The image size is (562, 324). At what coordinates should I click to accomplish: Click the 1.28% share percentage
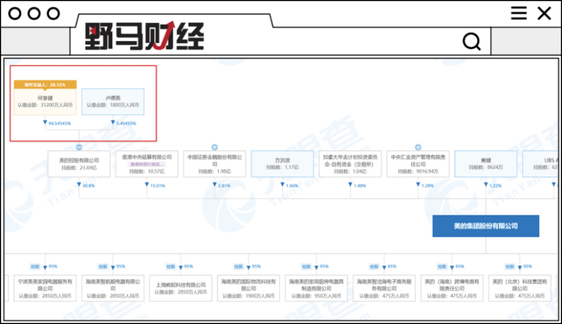click(428, 186)
